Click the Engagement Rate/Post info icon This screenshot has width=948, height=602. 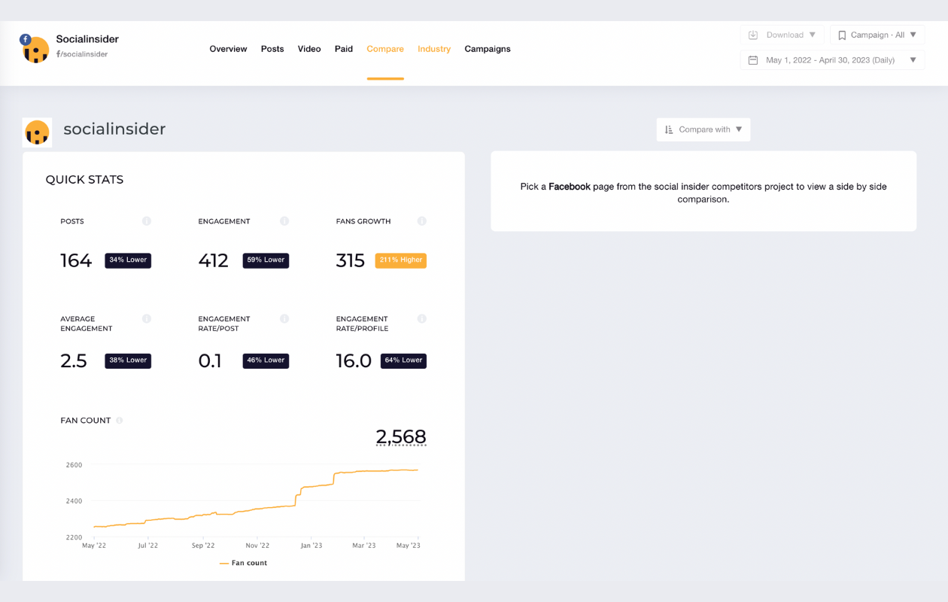click(x=284, y=319)
